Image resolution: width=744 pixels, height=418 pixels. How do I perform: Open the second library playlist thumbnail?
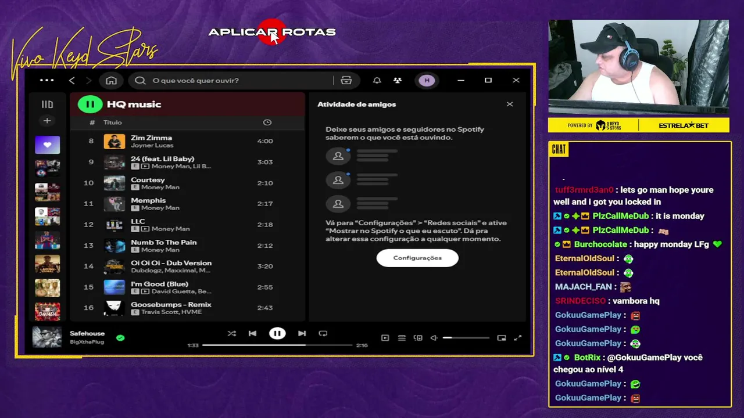(x=47, y=168)
